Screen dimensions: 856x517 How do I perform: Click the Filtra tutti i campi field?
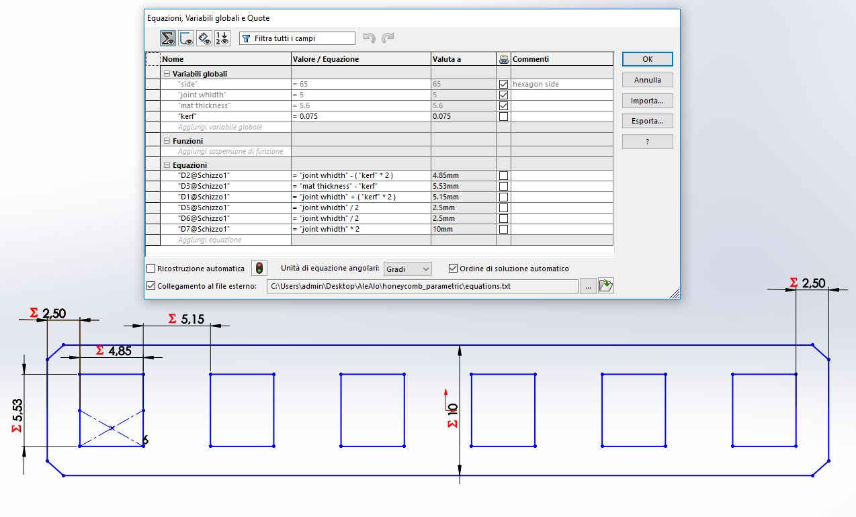click(x=297, y=38)
